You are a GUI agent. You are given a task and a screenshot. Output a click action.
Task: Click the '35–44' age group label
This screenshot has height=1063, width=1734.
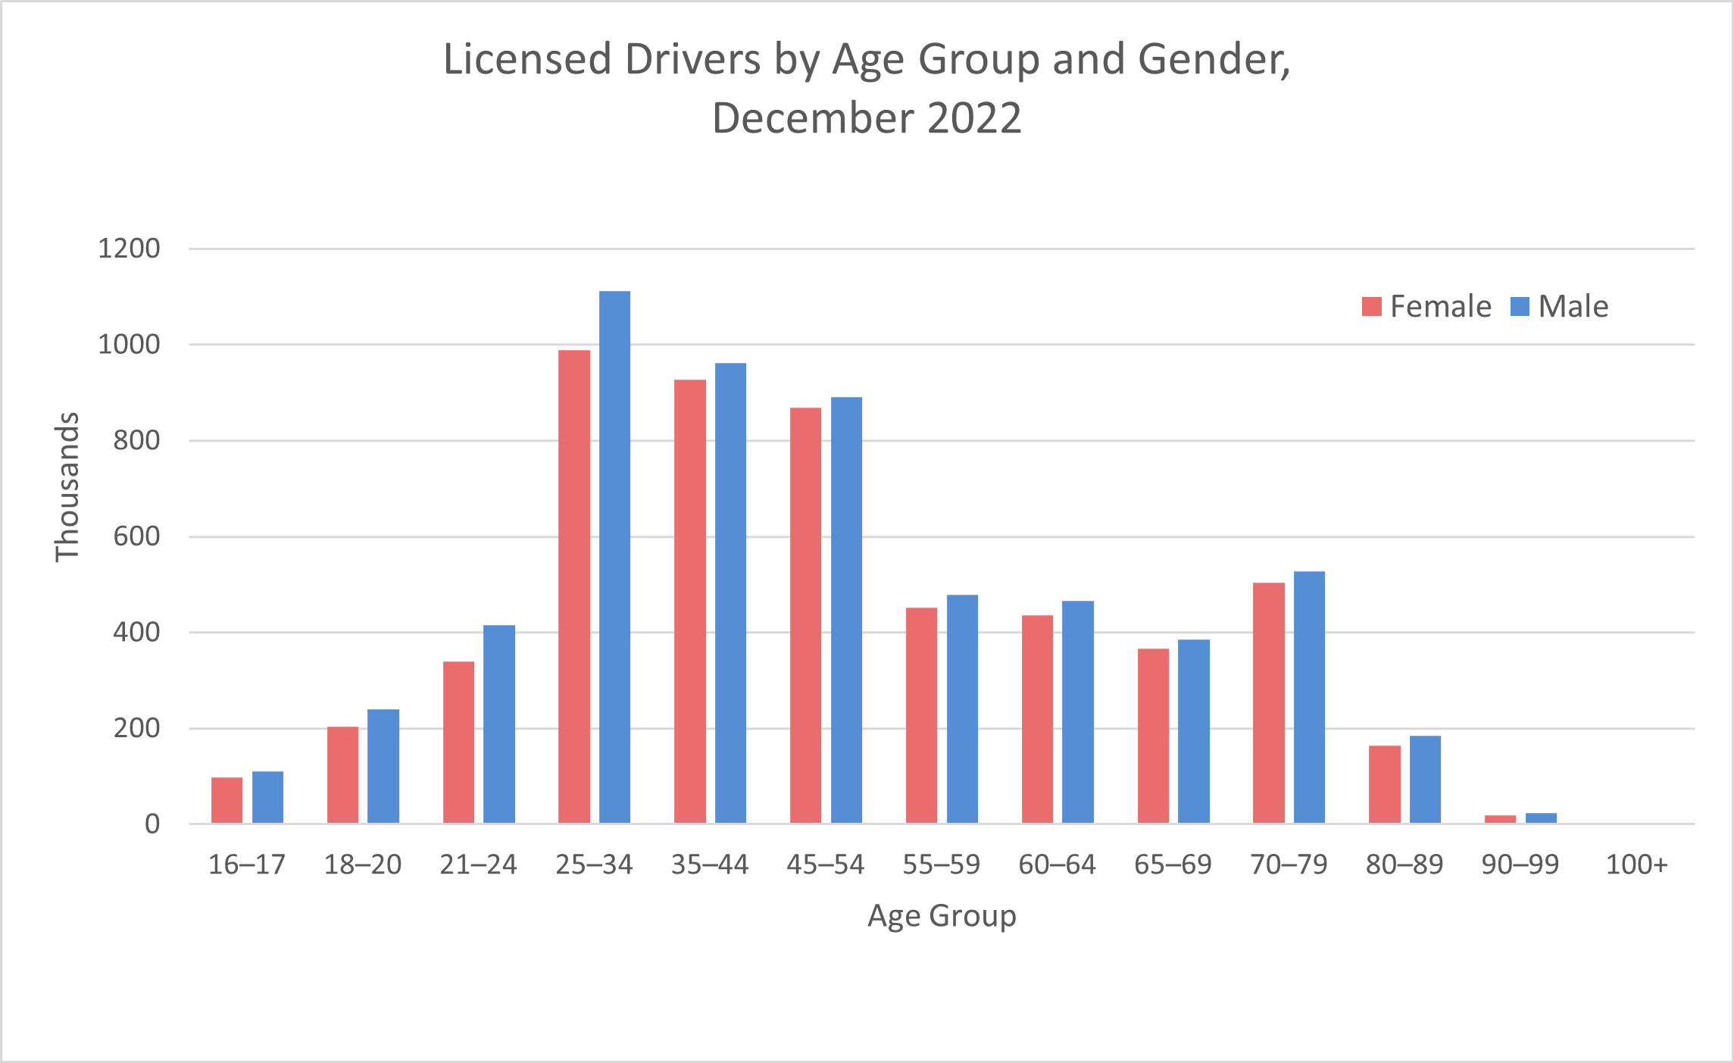click(x=710, y=864)
